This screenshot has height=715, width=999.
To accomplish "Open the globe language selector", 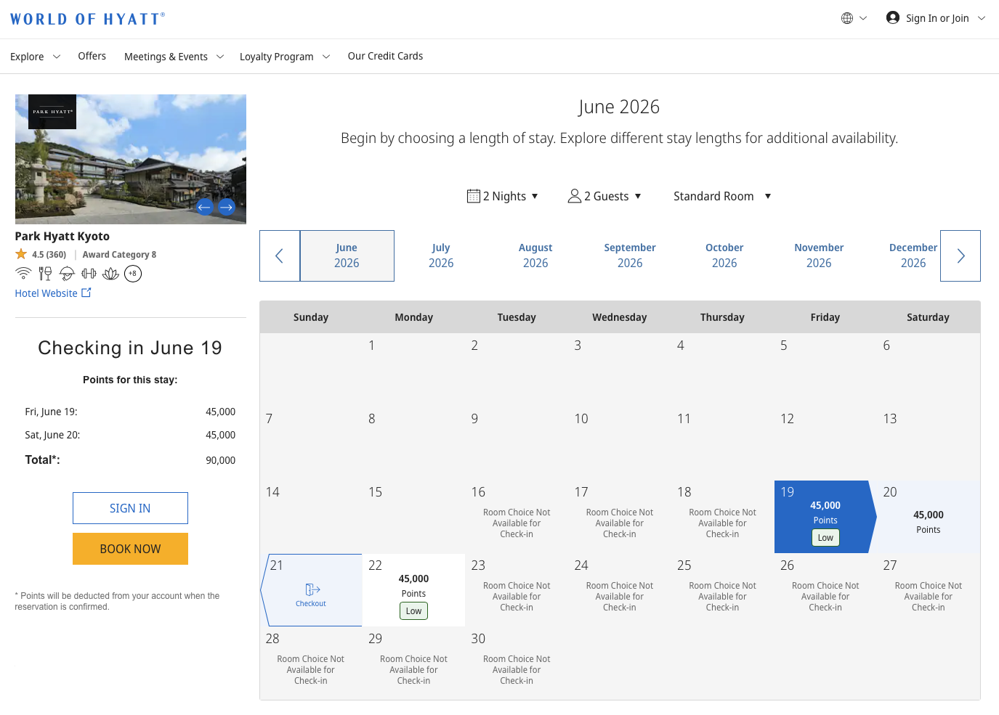I will [854, 18].
